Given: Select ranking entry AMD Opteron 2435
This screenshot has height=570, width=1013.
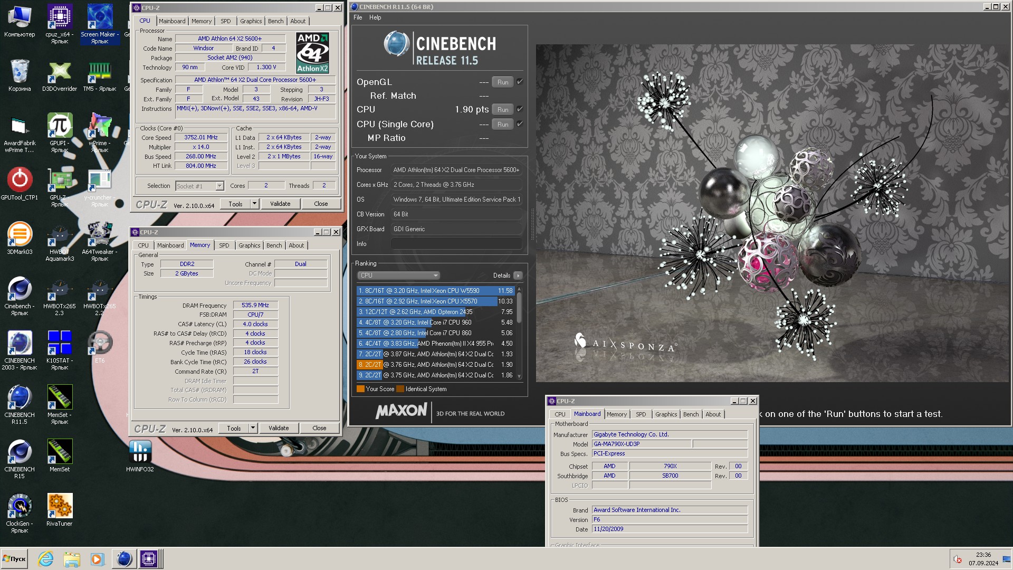Looking at the screenshot, I should pyautogui.click(x=435, y=312).
